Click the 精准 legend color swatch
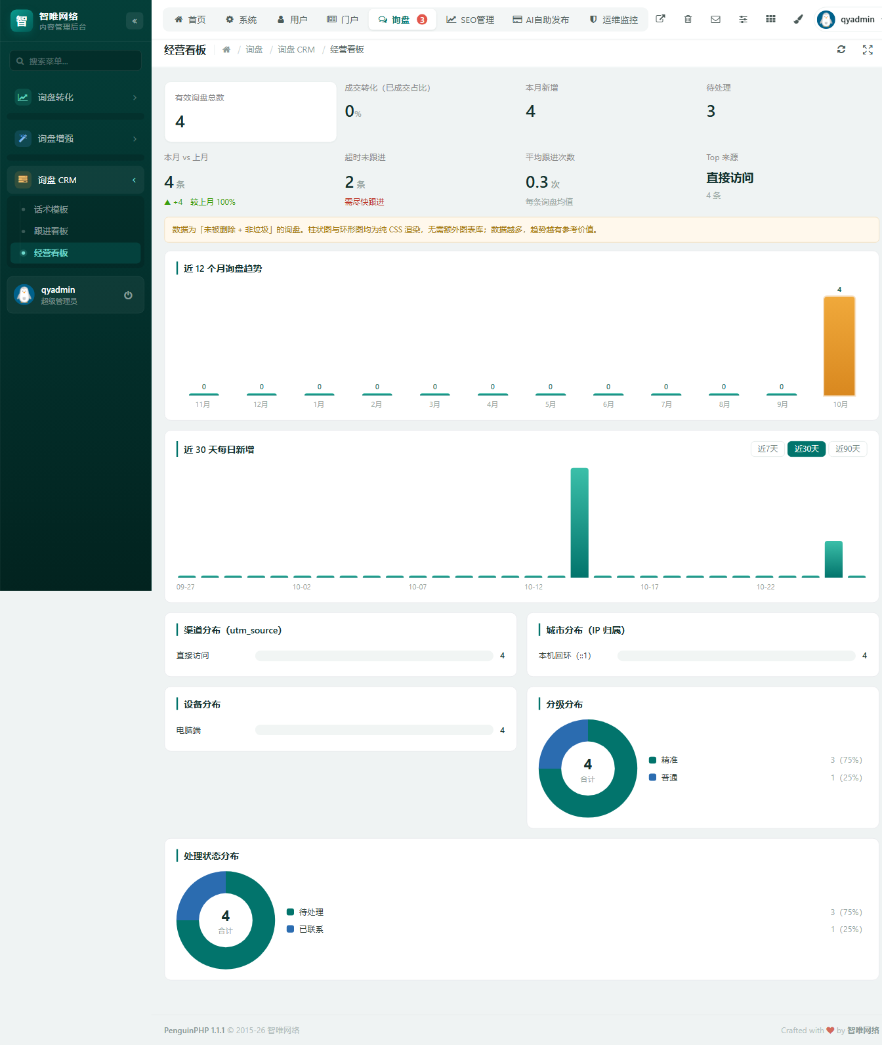882x1045 pixels. pos(652,760)
